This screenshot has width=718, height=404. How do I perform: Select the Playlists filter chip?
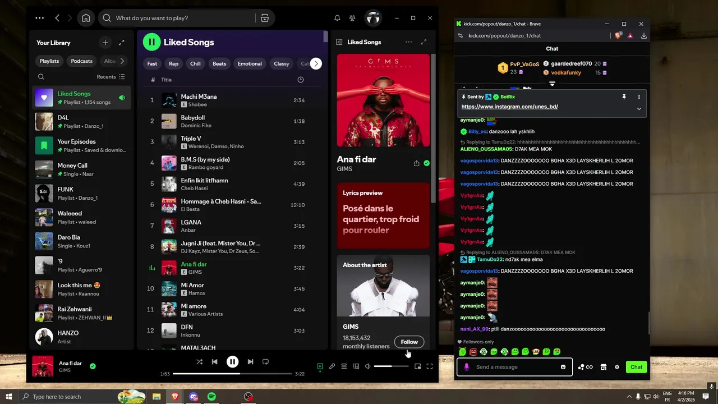pyautogui.click(x=49, y=61)
